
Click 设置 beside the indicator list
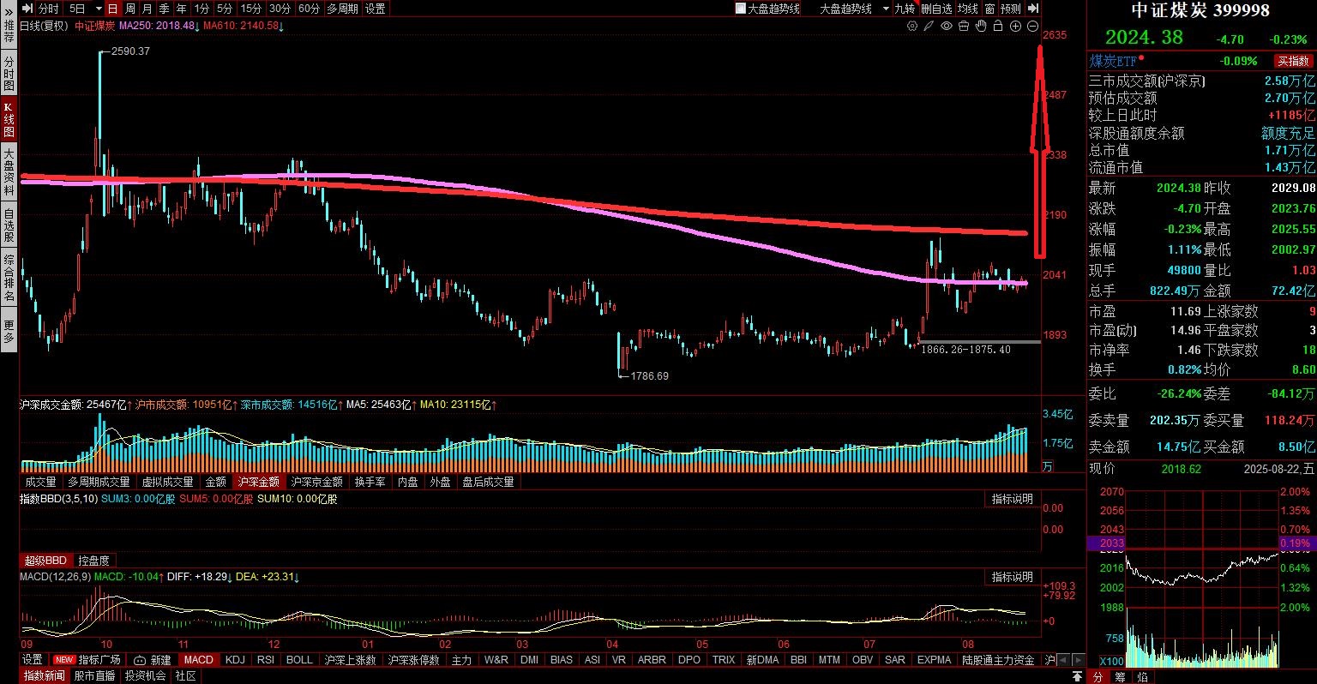point(33,660)
